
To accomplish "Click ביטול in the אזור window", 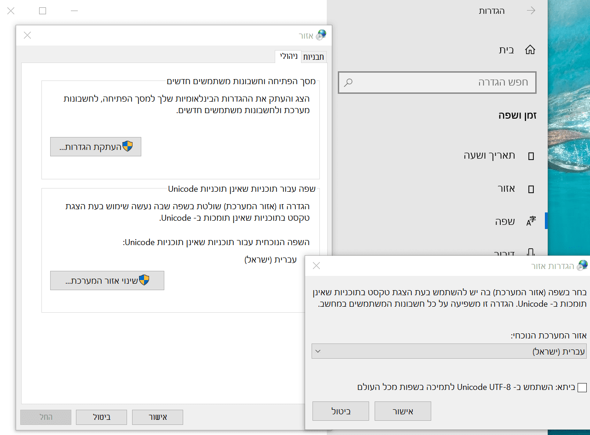I will tap(101, 417).
